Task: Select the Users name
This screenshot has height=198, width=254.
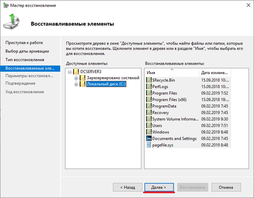Action: point(157,126)
